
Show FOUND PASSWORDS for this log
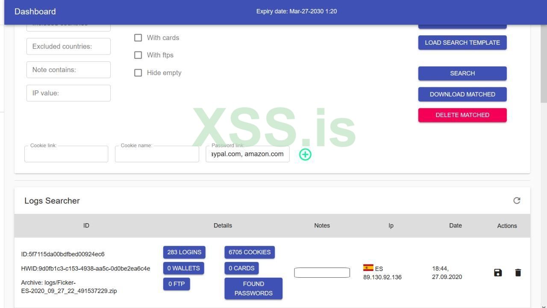coord(253,288)
